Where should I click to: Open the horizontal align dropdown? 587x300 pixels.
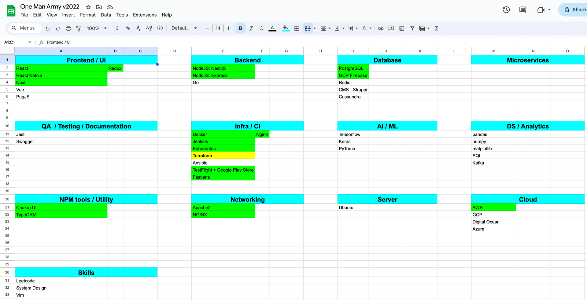click(326, 28)
